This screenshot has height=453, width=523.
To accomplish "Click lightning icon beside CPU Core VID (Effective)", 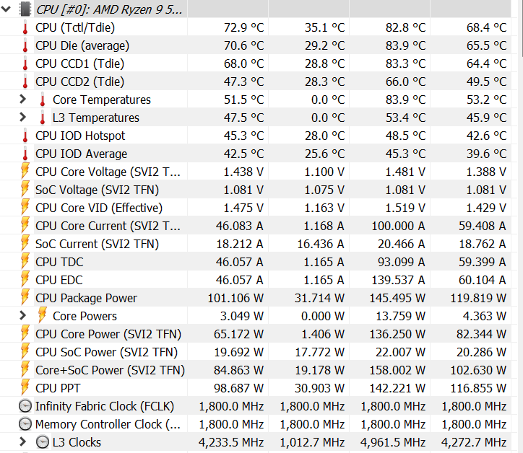I will pyautogui.click(x=25, y=207).
